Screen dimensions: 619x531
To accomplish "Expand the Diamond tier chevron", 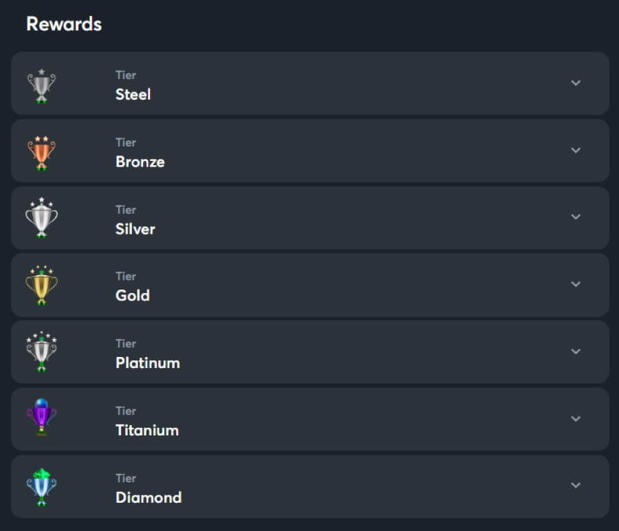I will pyautogui.click(x=576, y=485).
